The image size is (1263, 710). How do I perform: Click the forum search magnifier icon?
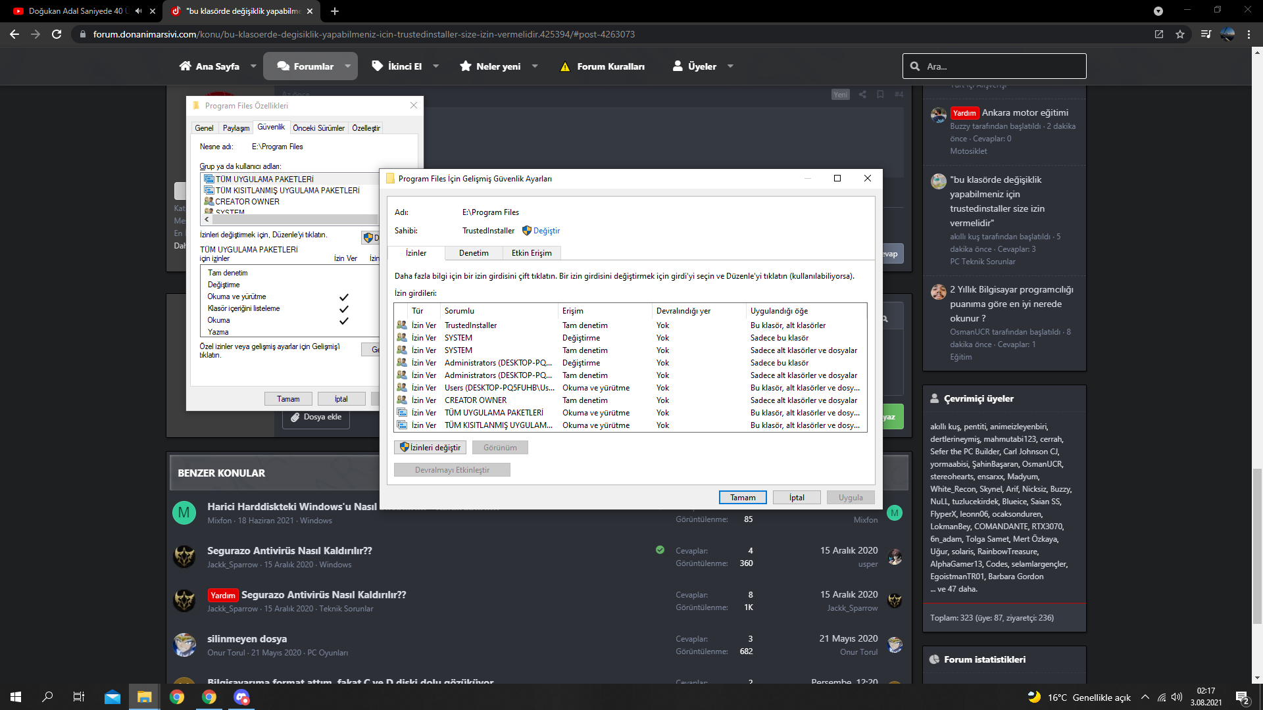[915, 66]
